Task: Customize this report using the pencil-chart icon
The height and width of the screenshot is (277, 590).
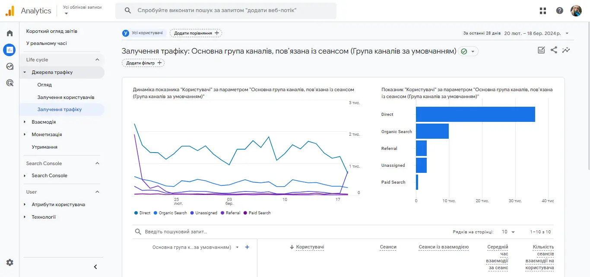Action: point(541,50)
